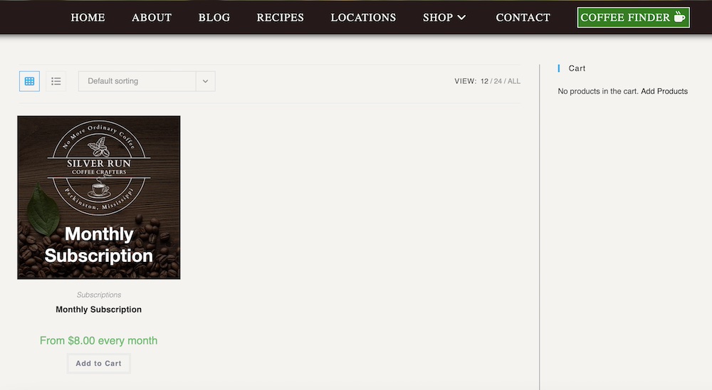Open the Default sorting dropdown
The width and height of the screenshot is (712, 390).
pyautogui.click(x=147, y=81)
